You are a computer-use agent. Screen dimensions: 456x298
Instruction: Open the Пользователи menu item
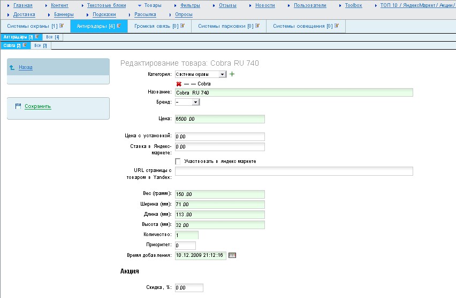(x=310, y=5)
